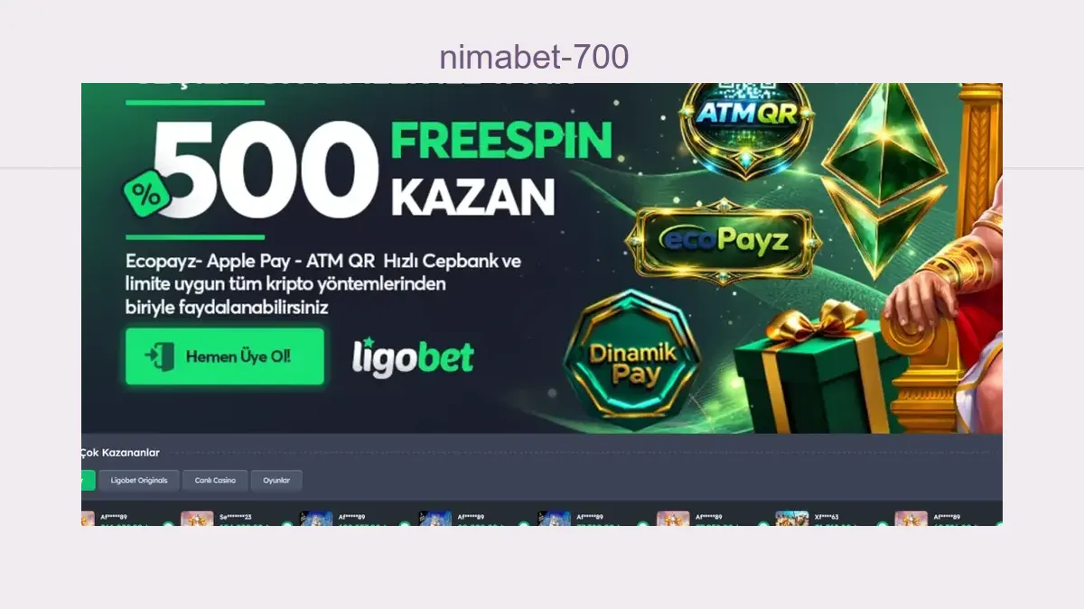The width and height of the screenshot is (1084, 609).
Task: Open the Xf****63 winner game thumbnail
Action: 791,519
